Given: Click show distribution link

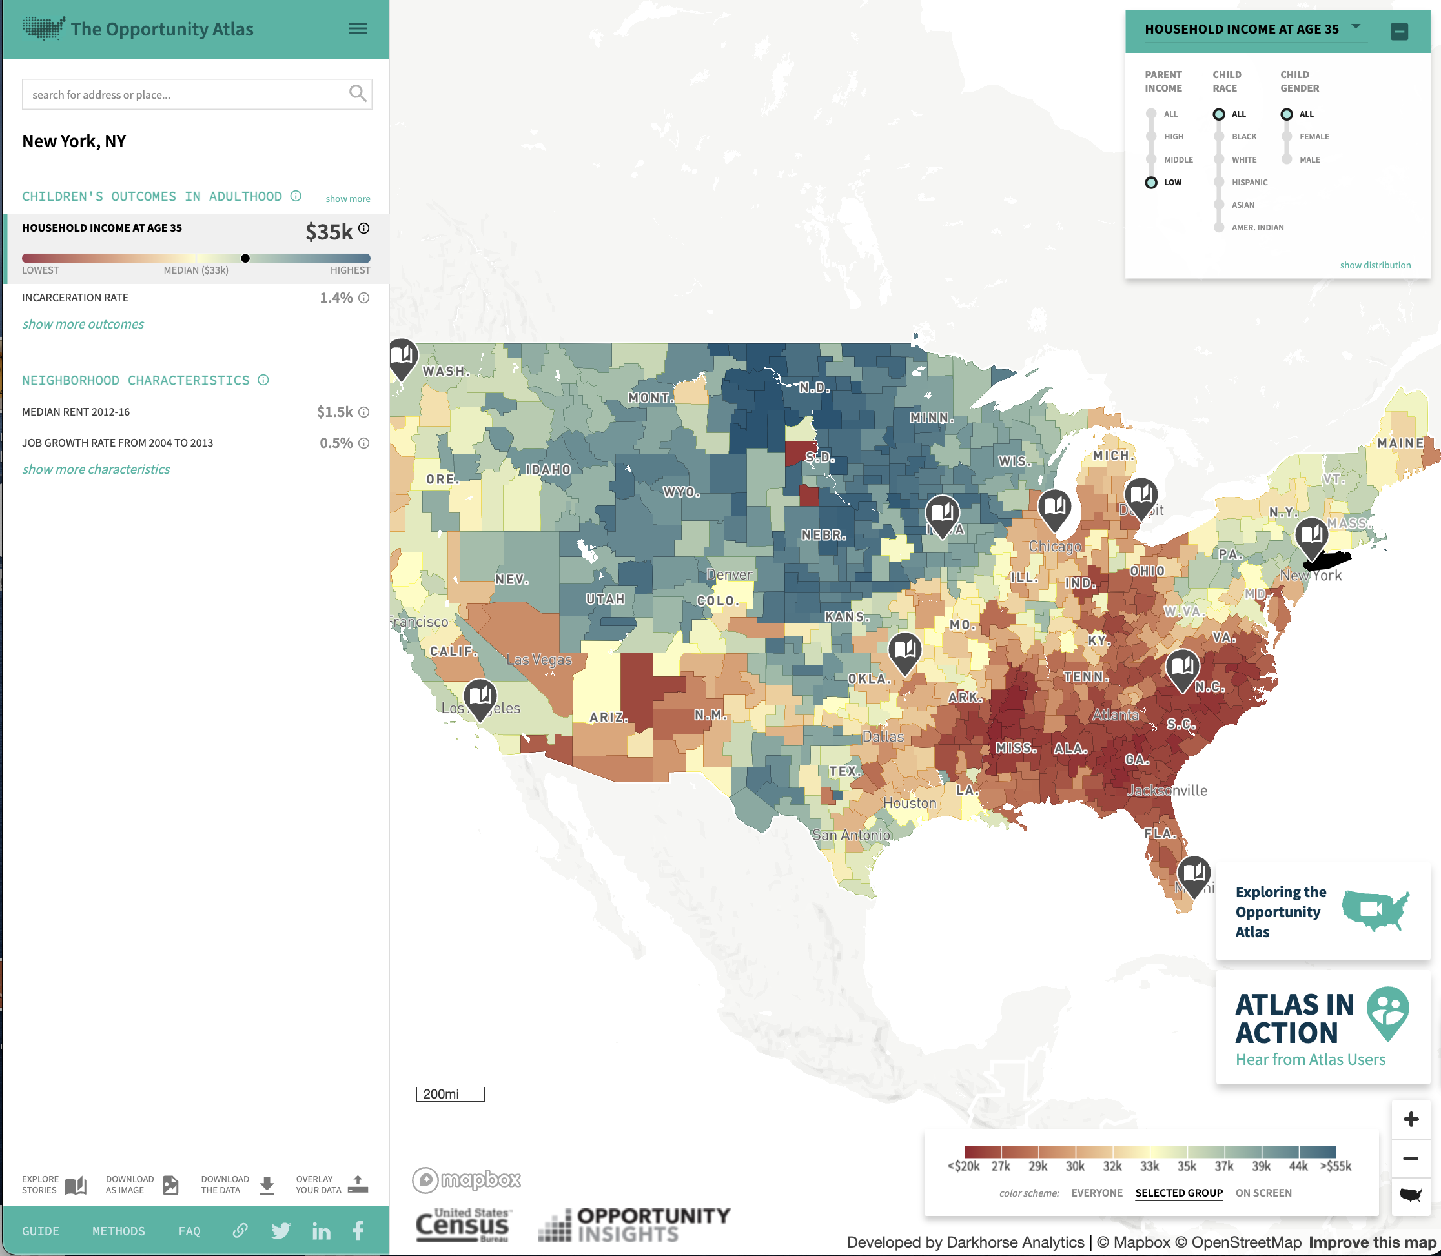Looking at the screenshot, I should [1375, 265].
